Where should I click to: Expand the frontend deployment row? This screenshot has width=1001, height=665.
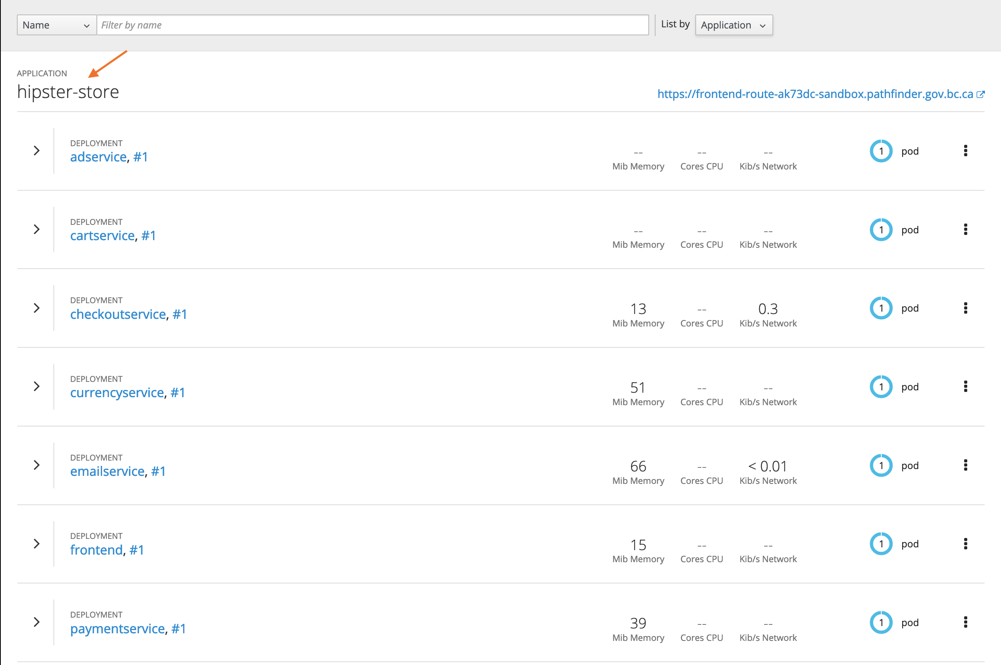(x=37, y=544)
